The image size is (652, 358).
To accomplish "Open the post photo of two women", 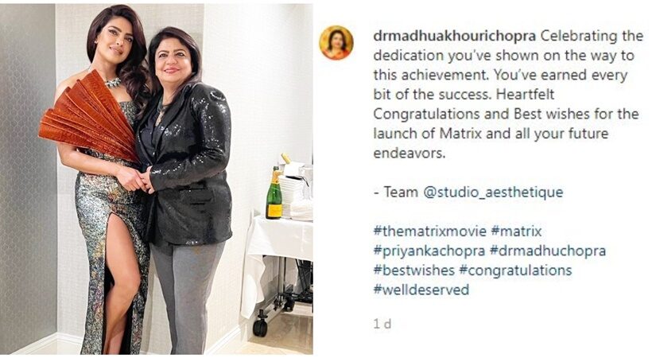I will [157, 179].
